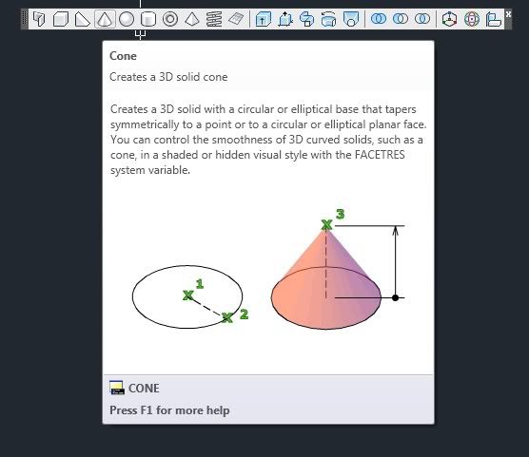Screen dimensions: 529x457
Task: Select the Sweep tool
Action: [306, 19]
